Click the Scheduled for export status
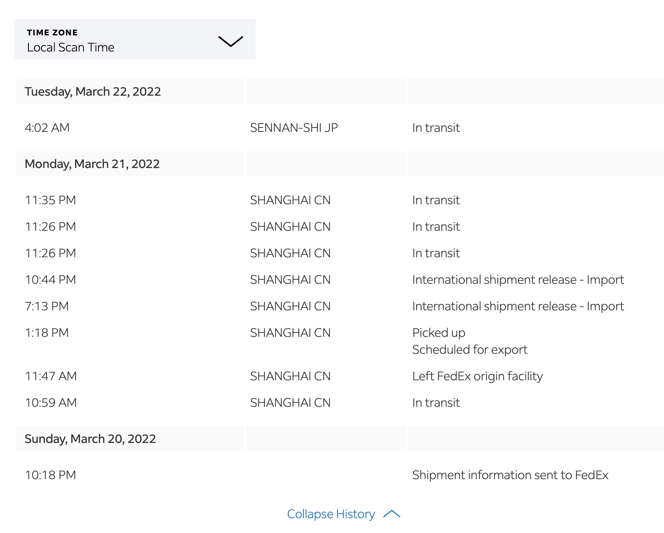This screenshot has height=533, width=664. 470,350
